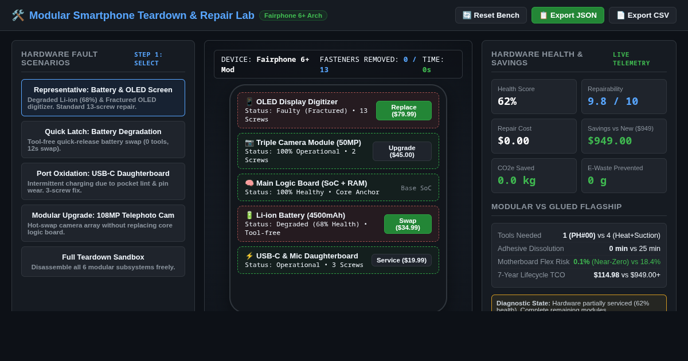The image size is (688, 361).
Task: Click the LIVE TELEMETRY label
Action: pos(631,59)
